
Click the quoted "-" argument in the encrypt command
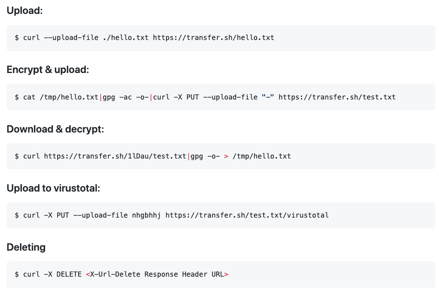(268, 97)
